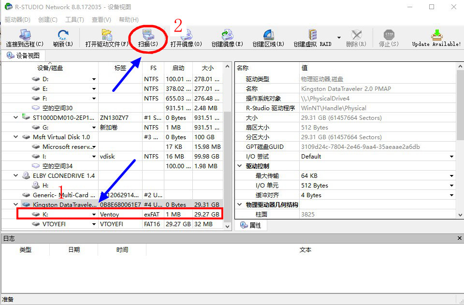Open the I/O 尝试 Default dropdown

451,156
